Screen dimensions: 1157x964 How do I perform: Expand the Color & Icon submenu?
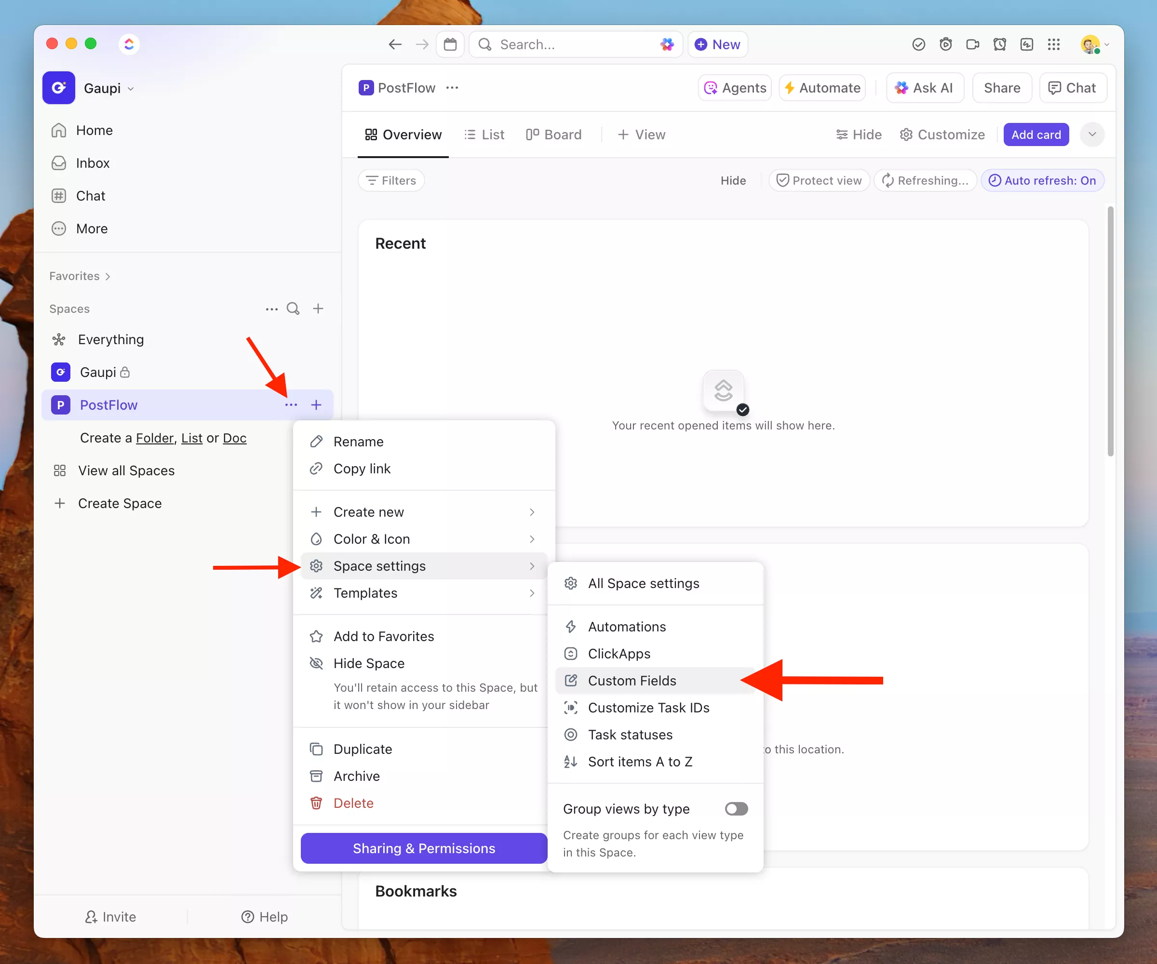pos(424,539)
